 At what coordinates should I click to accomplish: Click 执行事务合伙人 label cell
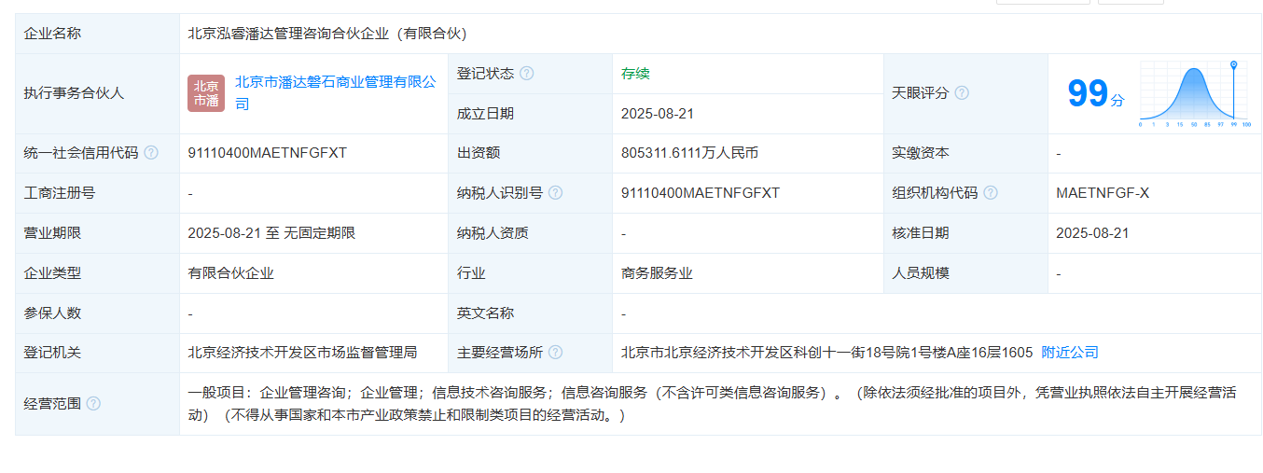[98, 93]
